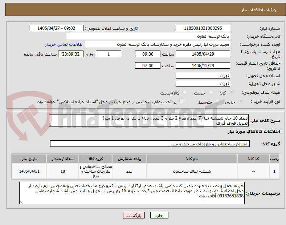Screen dimensions: 286x225
Task: Click the validity time field 07:00
Action: (148, 65)
